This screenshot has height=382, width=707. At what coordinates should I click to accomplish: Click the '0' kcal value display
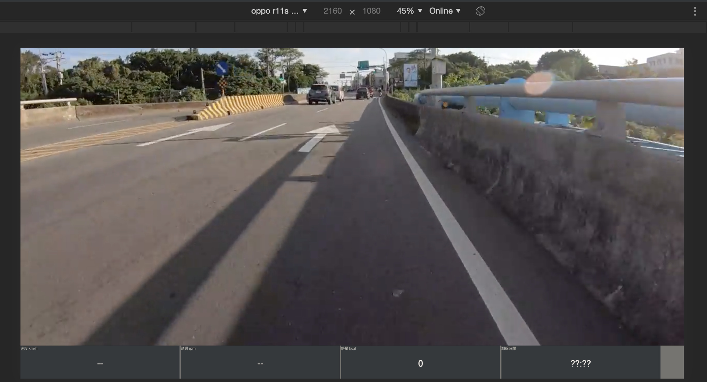(x=420, y=364)
